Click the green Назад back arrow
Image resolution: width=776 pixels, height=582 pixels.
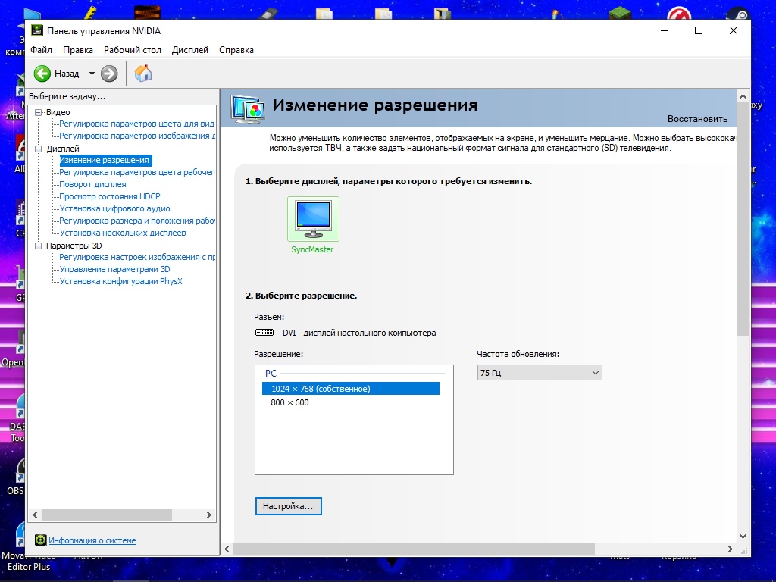(43, 73)
